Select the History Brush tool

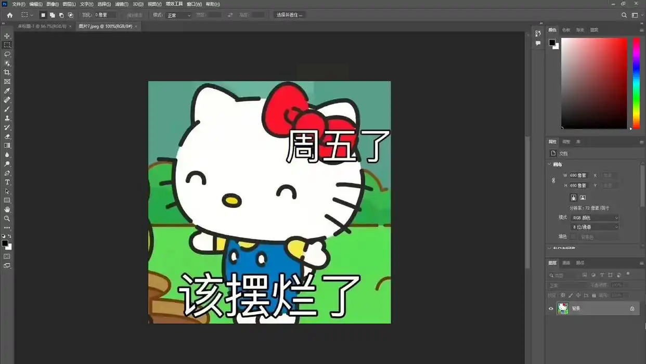[x=7, y=127]
